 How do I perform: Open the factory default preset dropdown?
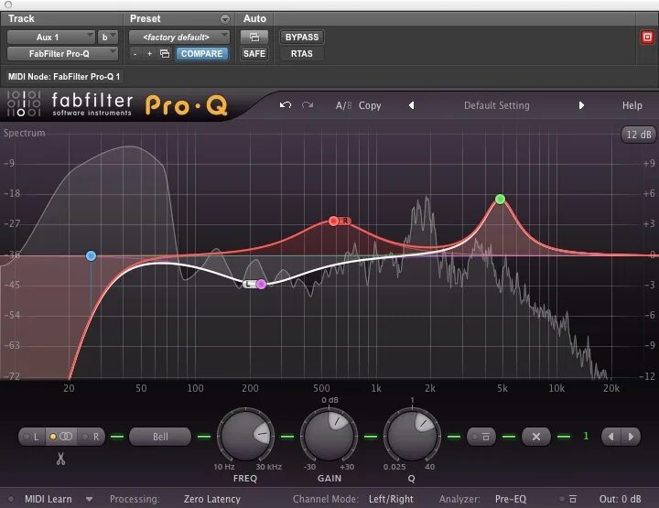point(179,37)
